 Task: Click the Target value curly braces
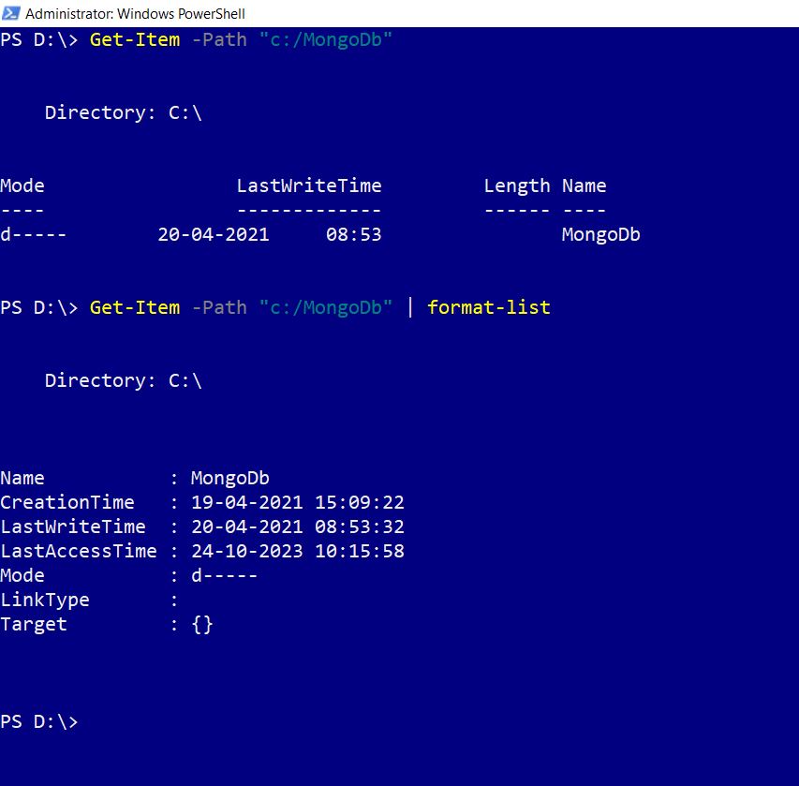[x=201, y=624]
